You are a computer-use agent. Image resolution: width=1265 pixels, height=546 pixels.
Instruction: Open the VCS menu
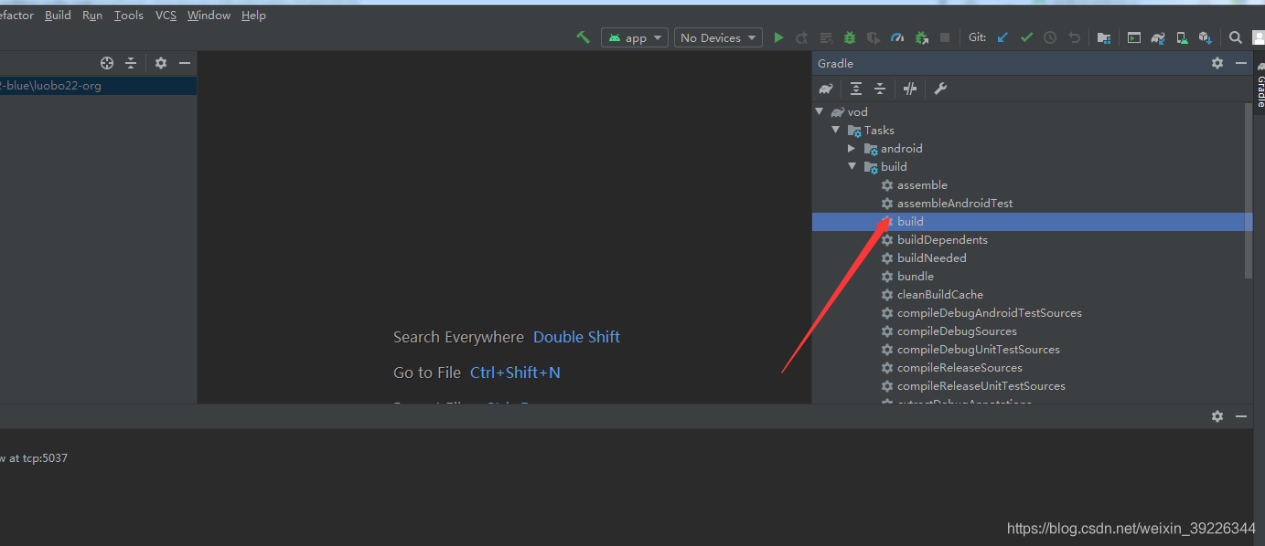166,15
